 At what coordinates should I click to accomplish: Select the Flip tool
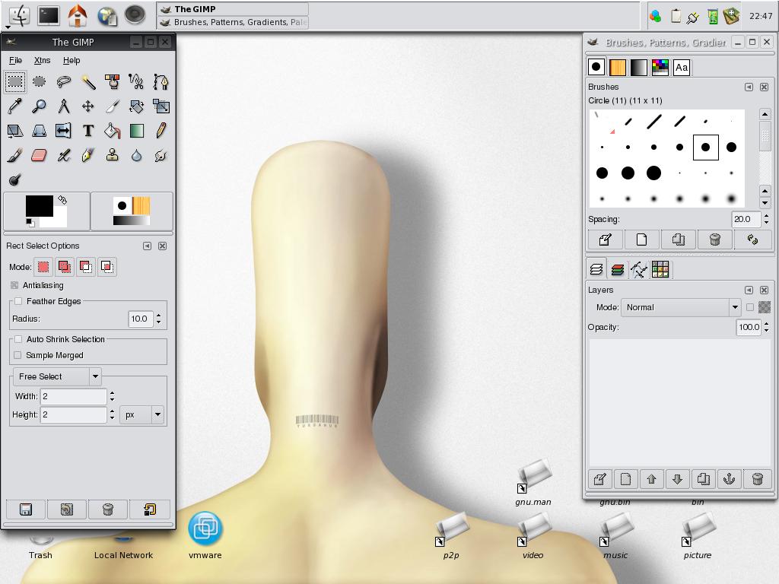64,131
